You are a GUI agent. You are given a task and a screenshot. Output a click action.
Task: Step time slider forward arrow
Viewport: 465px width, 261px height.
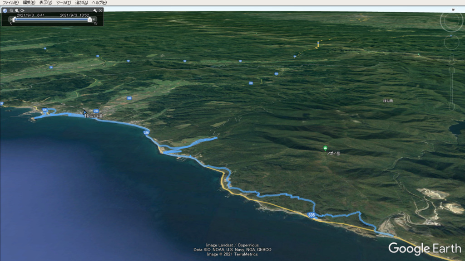point(94,19)
